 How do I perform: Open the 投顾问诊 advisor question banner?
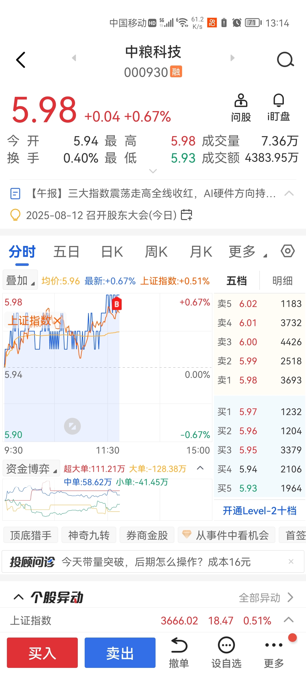(x=153, y=562)
